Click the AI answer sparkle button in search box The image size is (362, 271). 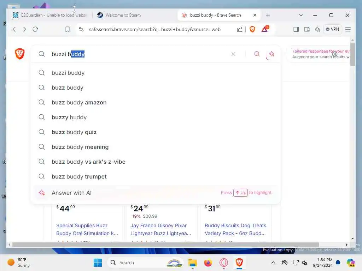[272, 54]
